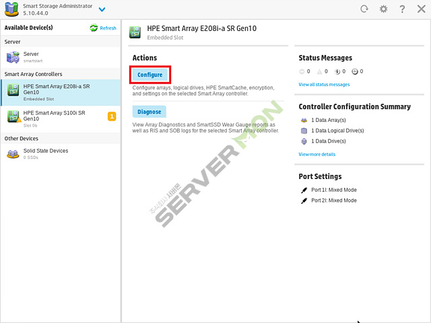
Task: Click the HPE Smart Array E208i-a SR Gen10 page title
Action: 202,28
